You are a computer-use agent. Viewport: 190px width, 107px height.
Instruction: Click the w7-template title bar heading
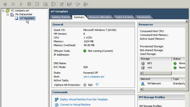59,11
